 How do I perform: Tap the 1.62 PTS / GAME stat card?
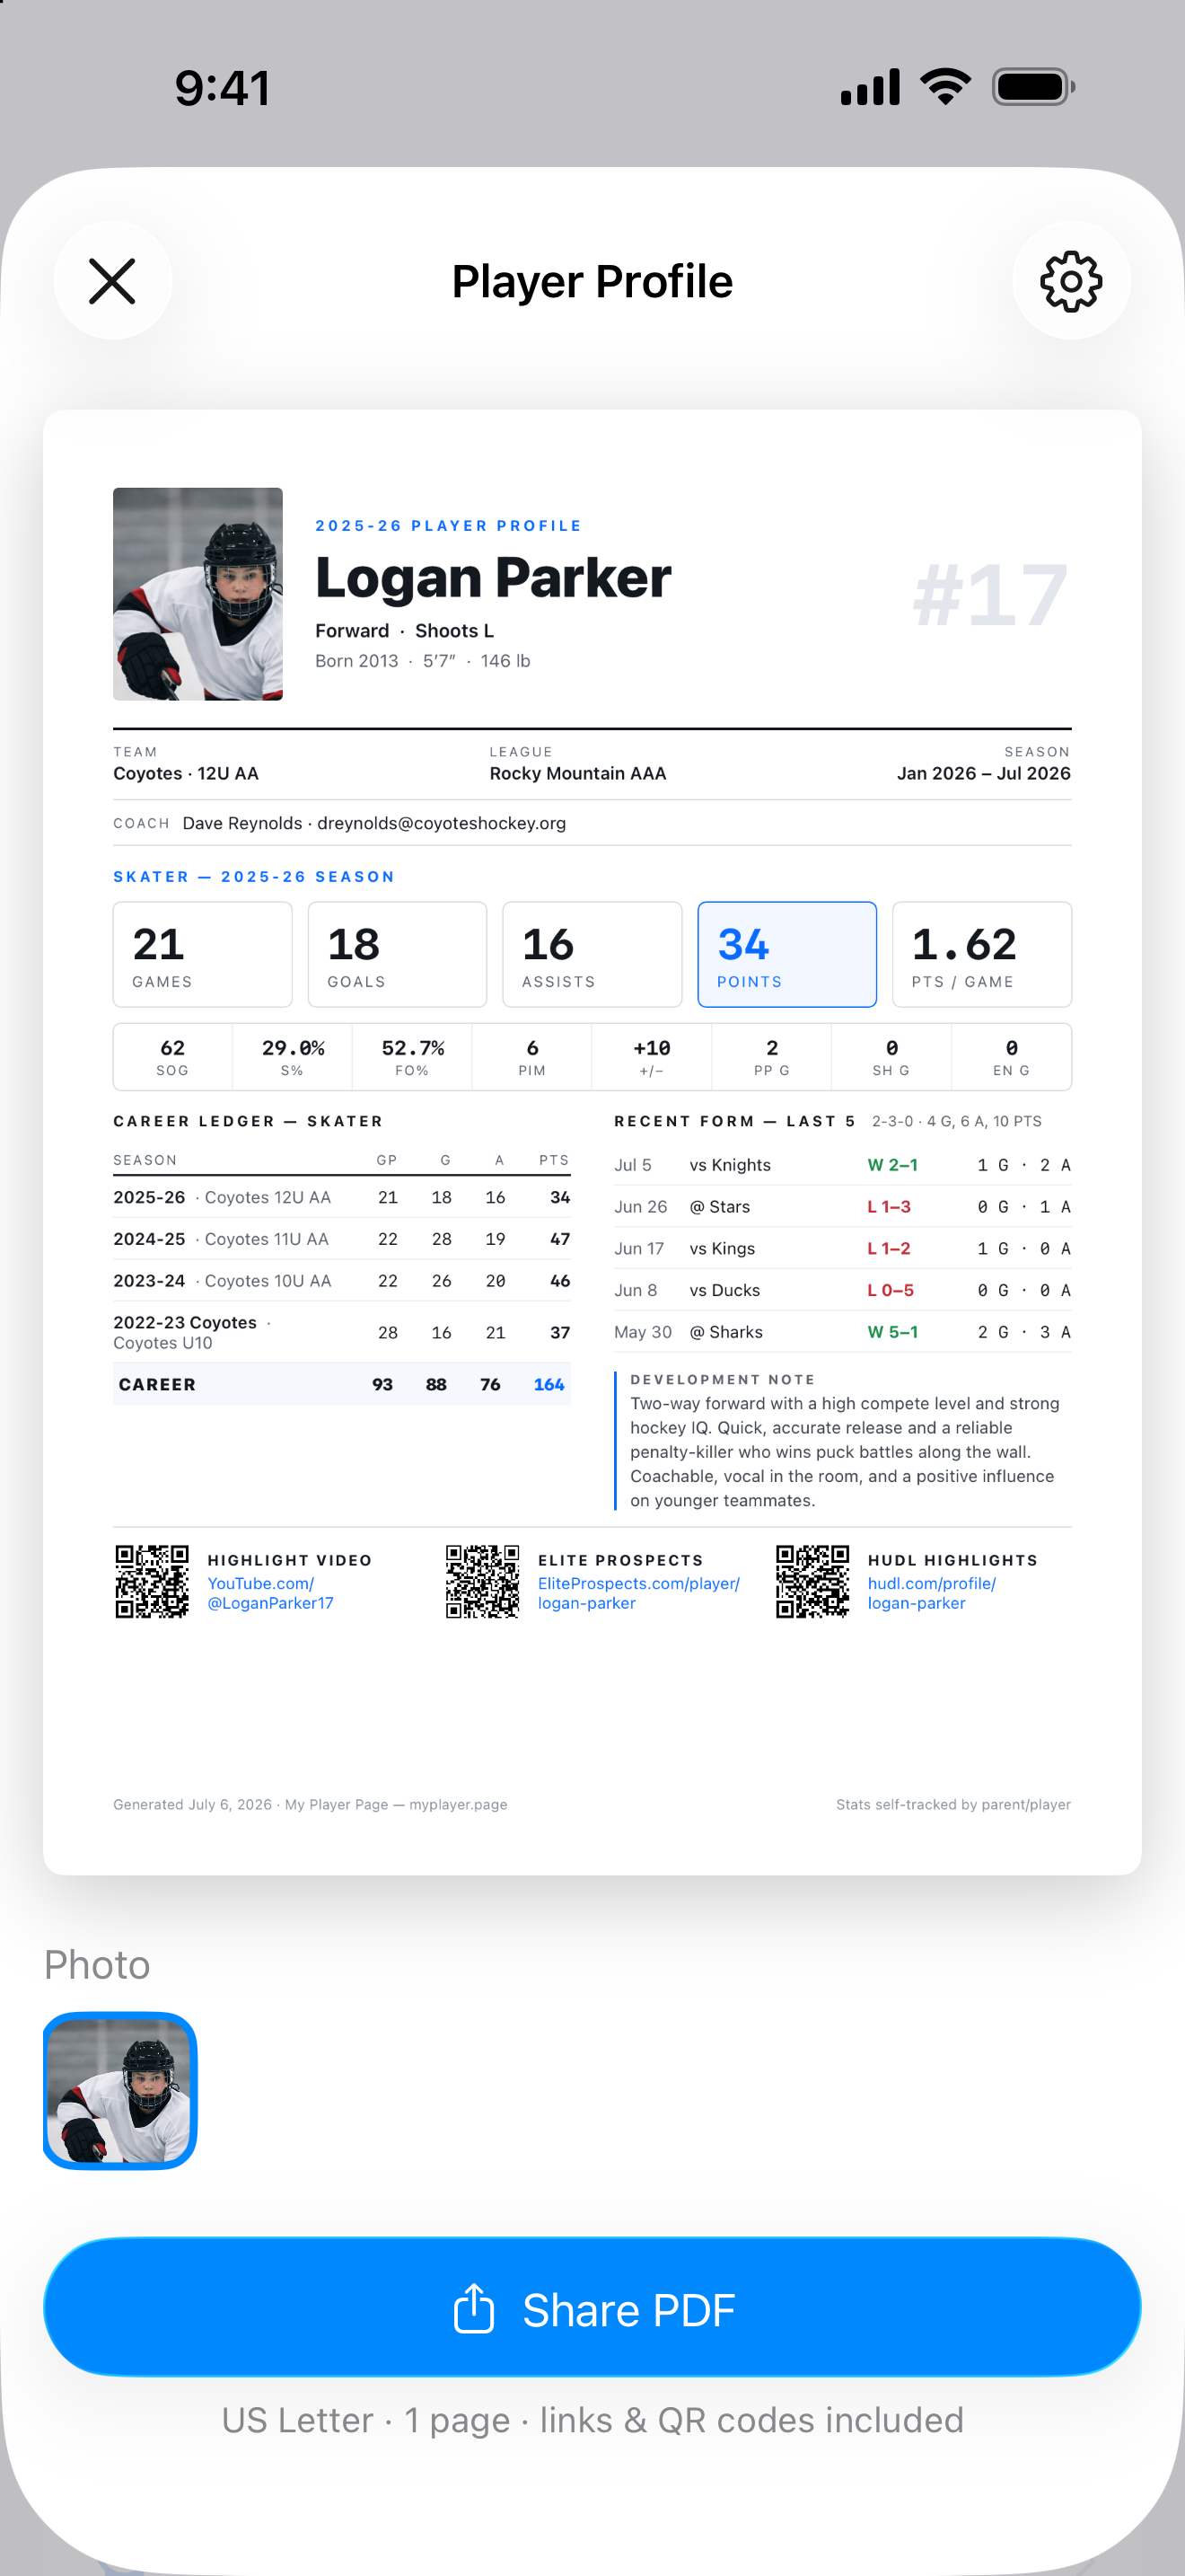pos(982,954)
